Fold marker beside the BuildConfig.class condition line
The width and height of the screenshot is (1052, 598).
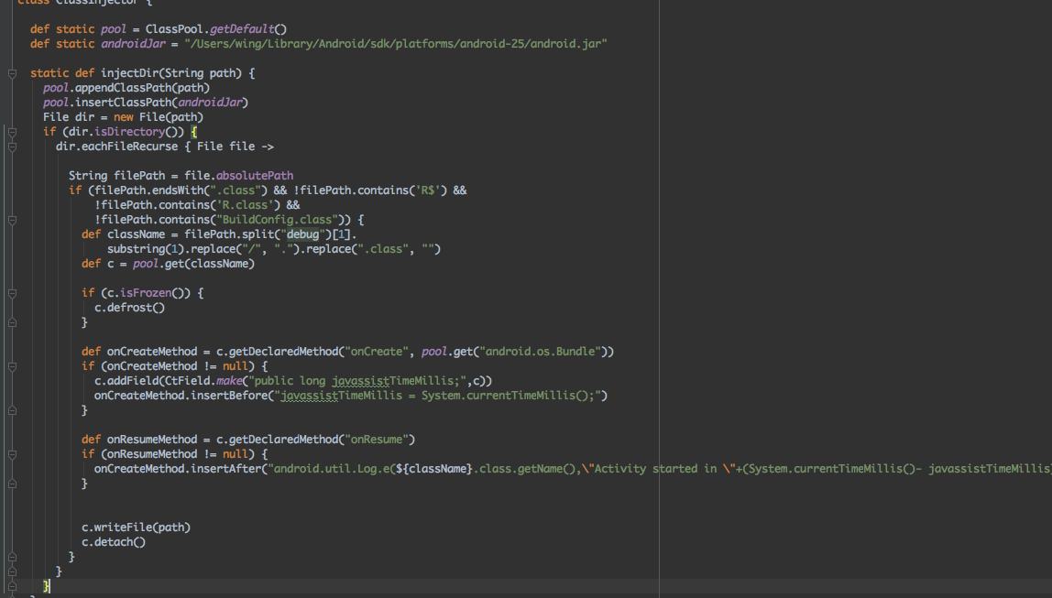pos(12,220)
